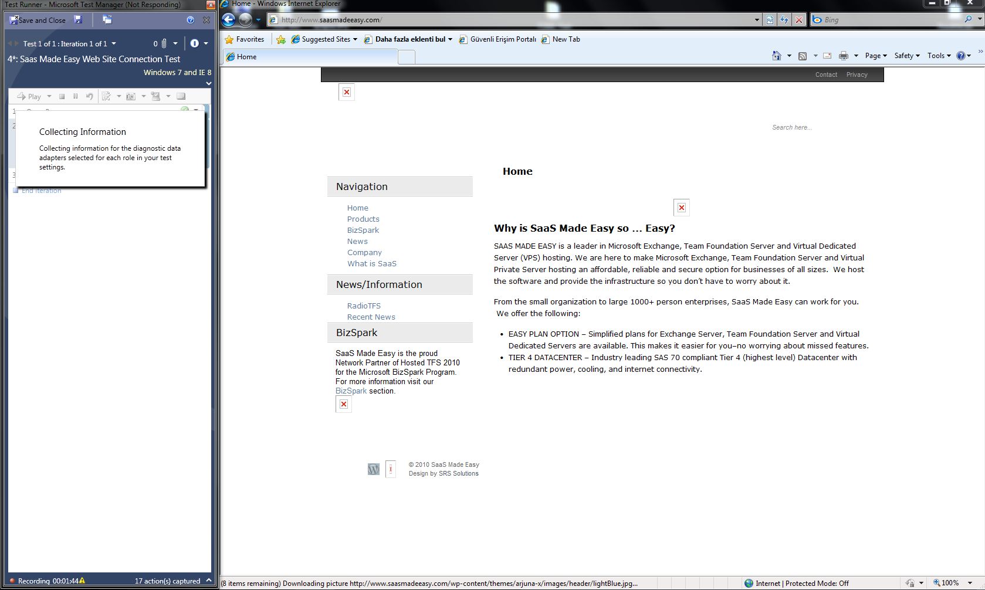Screen dimensions: 985x590
Task: Expand the chevron under Windows 7 and IE 8
Action: tap(208, 83)
